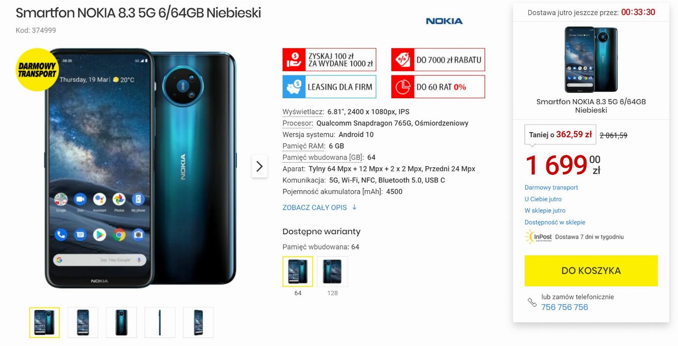
Task: Click the Nokia brand logo
Action: click(x=444, y=21)
